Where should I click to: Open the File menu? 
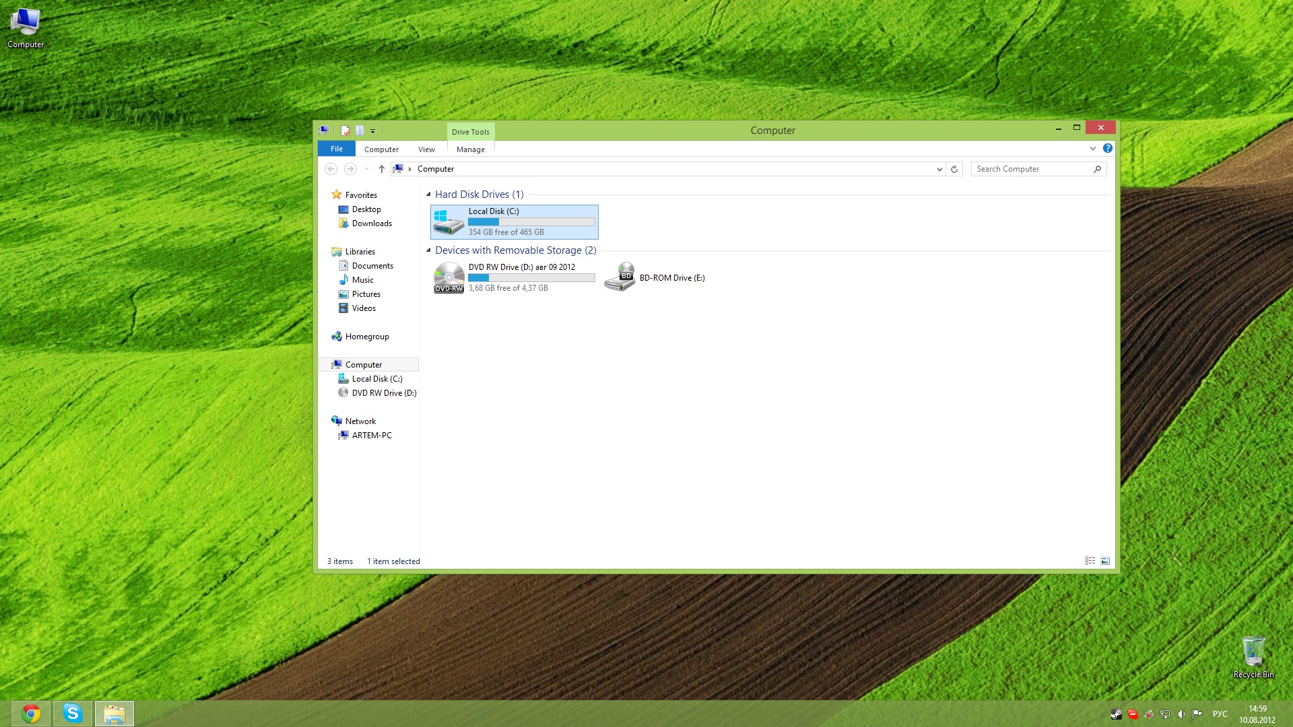pyautogui.click(x=337, y=149)
